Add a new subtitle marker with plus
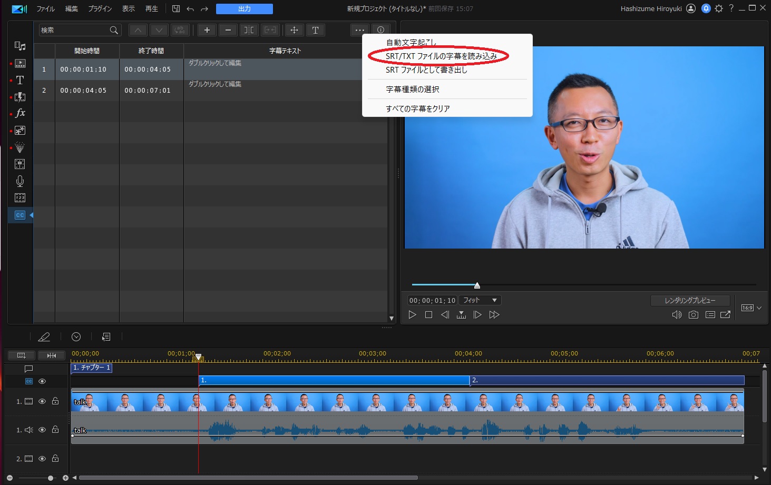Screen dimensions: 771x485 click(207, 30)
